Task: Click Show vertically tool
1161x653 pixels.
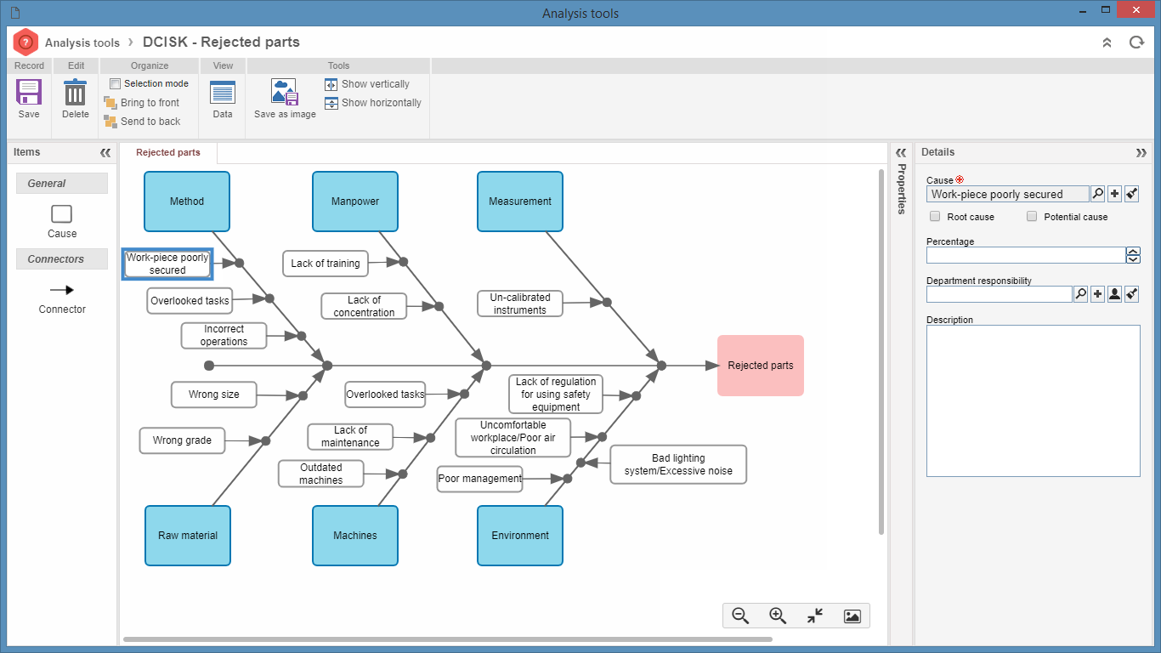Action: (x=367, y=84)
